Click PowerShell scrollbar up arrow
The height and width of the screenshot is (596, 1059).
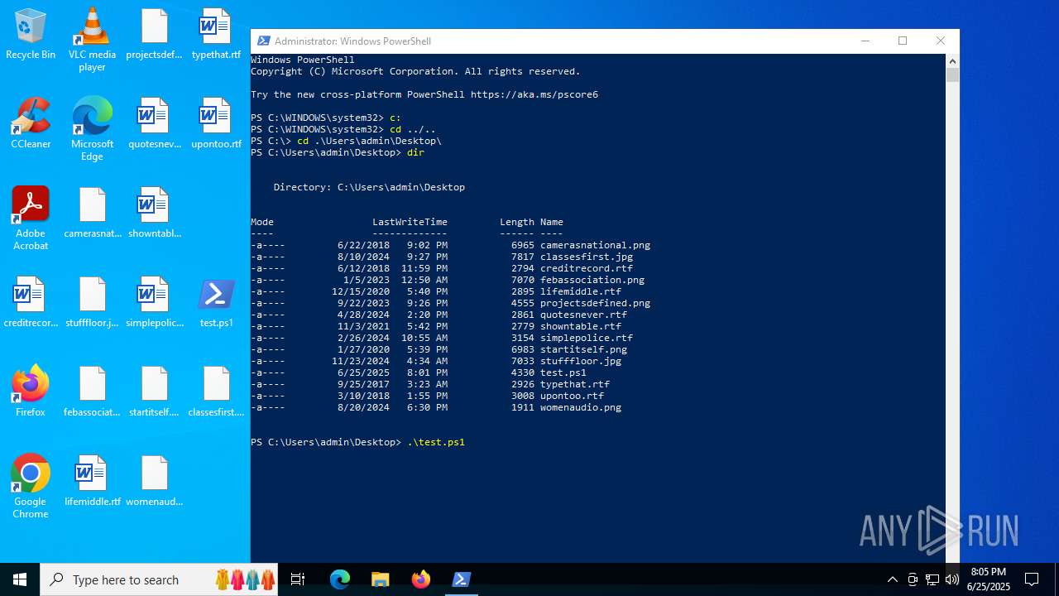pyautogui.click(x=952, y=60)
